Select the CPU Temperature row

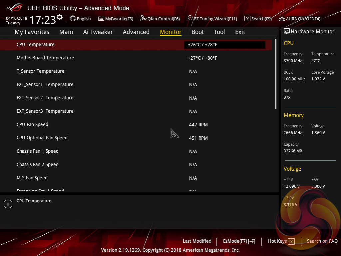[136, 45]
